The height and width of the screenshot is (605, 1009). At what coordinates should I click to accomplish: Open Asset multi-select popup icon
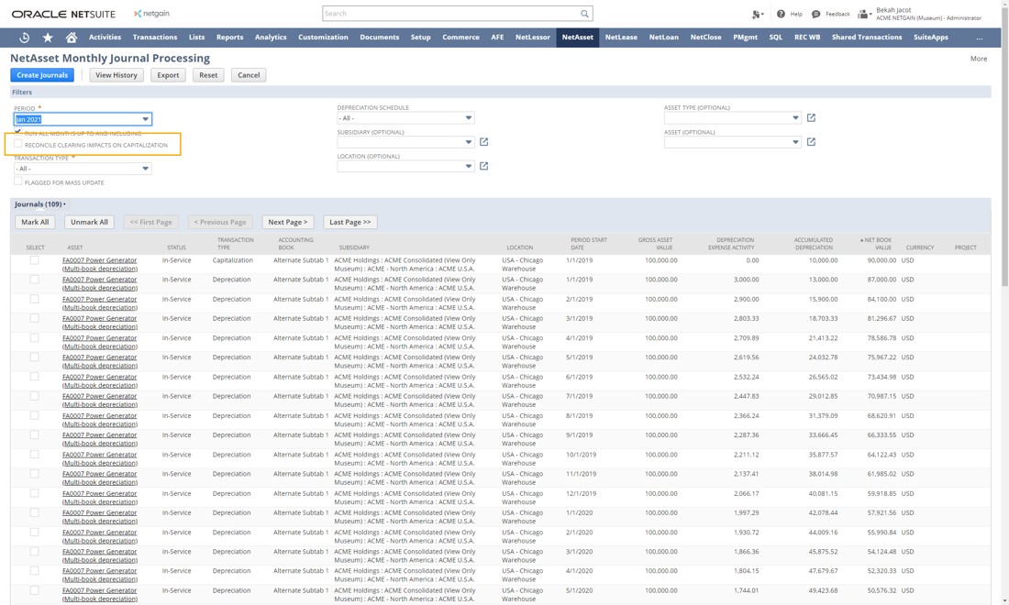(811, 142)
